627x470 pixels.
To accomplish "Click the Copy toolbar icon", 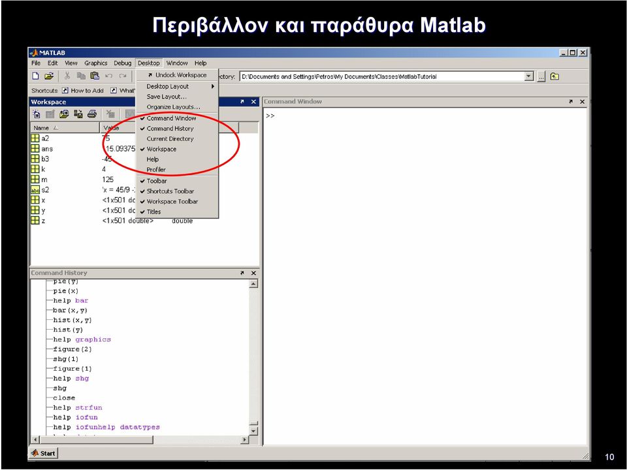I will [x=81, y=76].
